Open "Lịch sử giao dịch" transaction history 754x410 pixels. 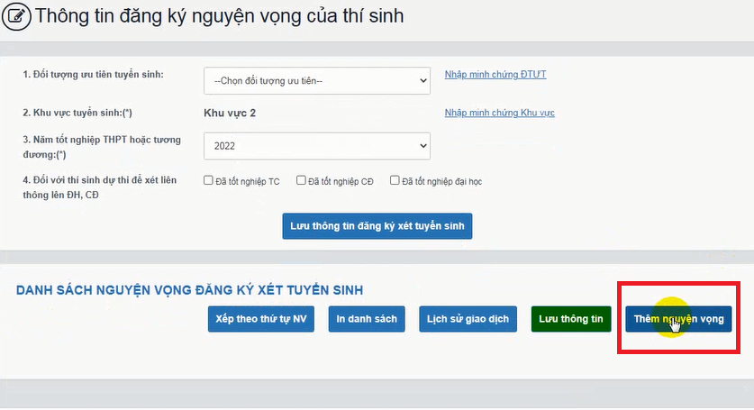468,320
